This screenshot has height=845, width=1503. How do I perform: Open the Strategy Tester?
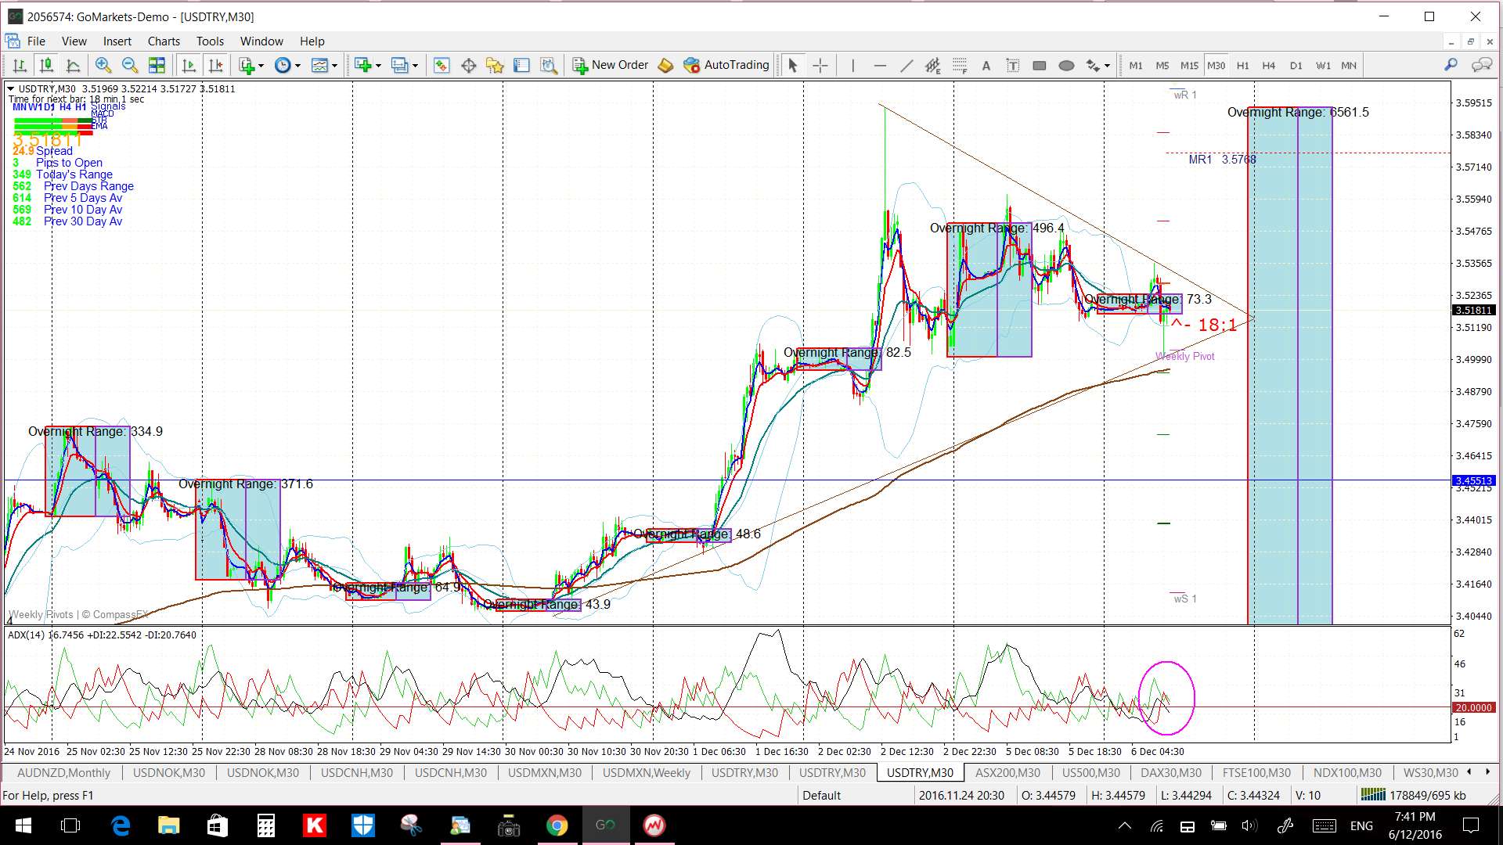549,66
